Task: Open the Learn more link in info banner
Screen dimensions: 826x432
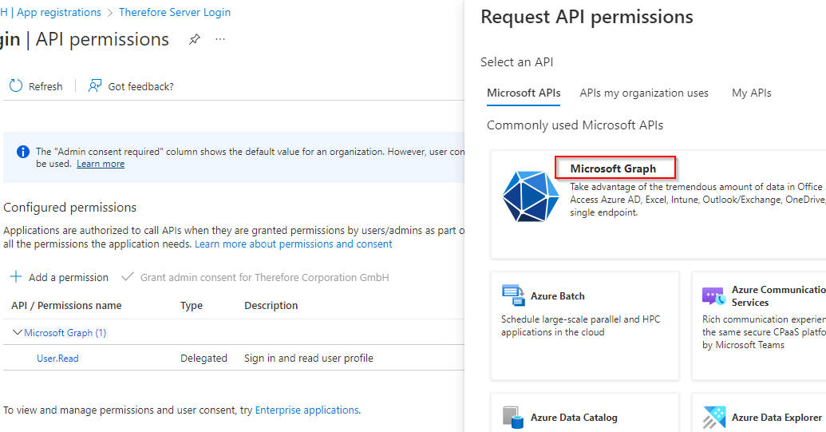Action: click(101, 164)
